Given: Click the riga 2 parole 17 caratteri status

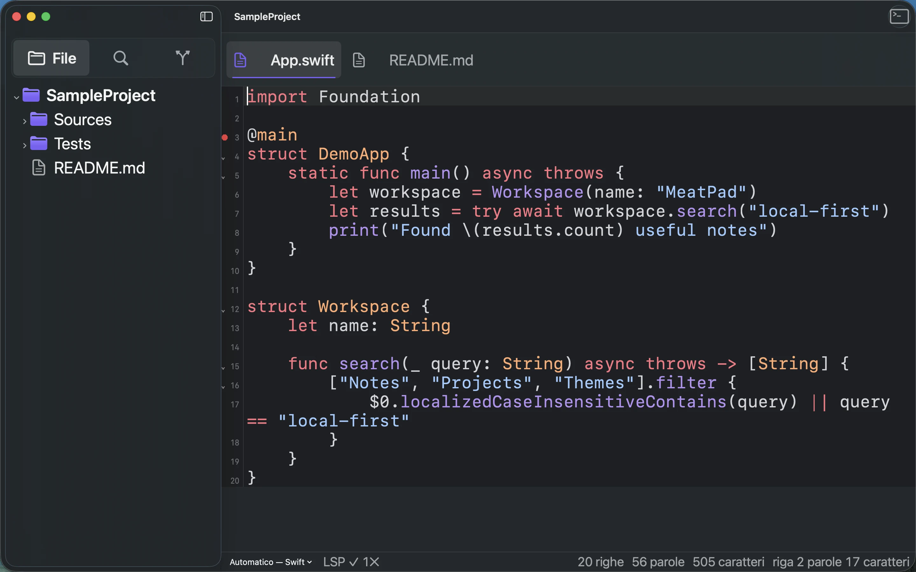Looking at the screenshot, I should click(841, 562).
